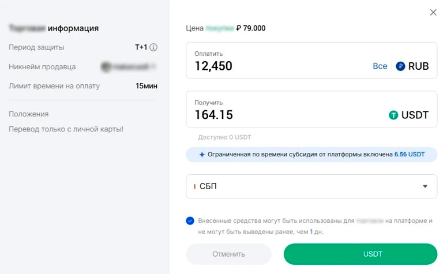This screenshot has height=274, width=447.
Task: Click the green USDT buy button
Action: click(x=360, y=254)
